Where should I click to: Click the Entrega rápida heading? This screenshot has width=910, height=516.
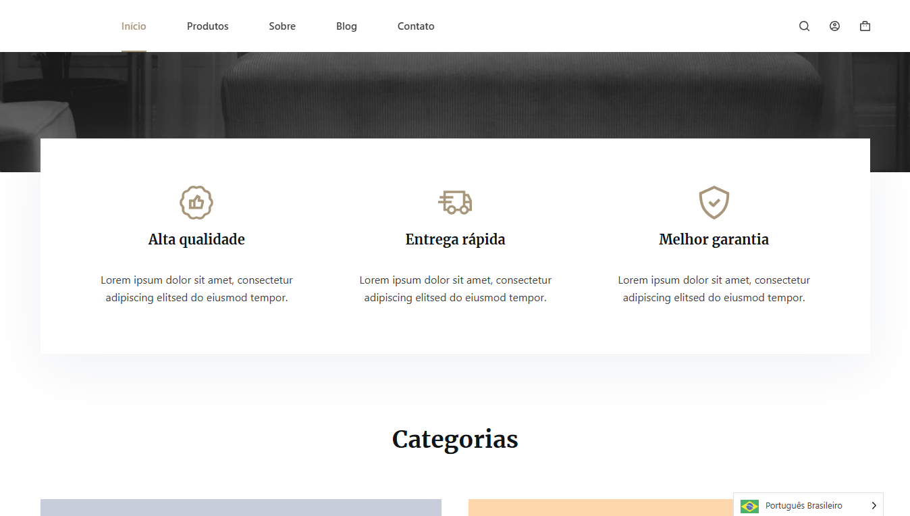(455, 240)
